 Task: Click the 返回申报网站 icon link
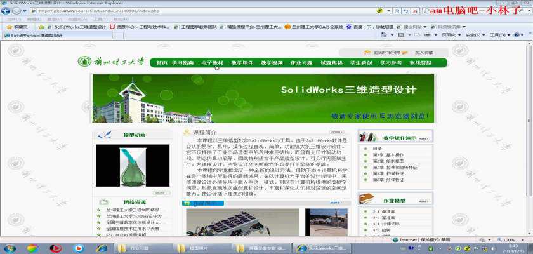[367, 52]
